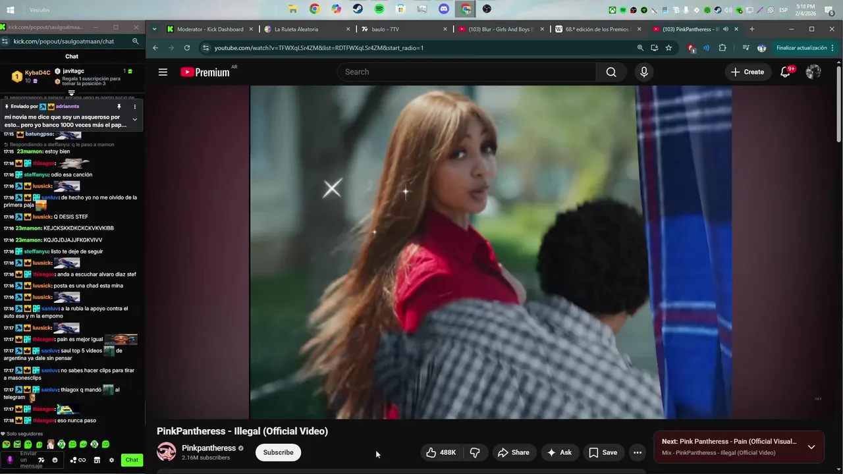Open pinned message options in Kick chat
This screenshot has width=843, height=474.
tap(135, 107)
